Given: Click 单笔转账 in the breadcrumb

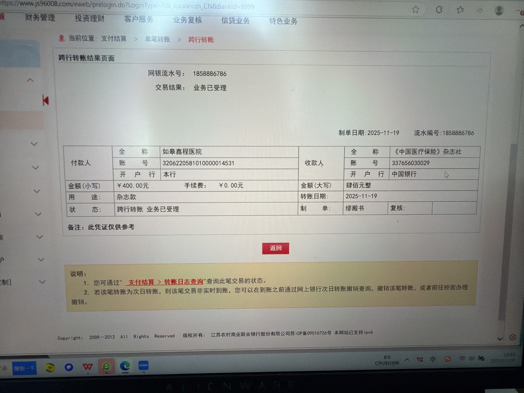Looking at the screenshot, I should [x=157, y=39].
